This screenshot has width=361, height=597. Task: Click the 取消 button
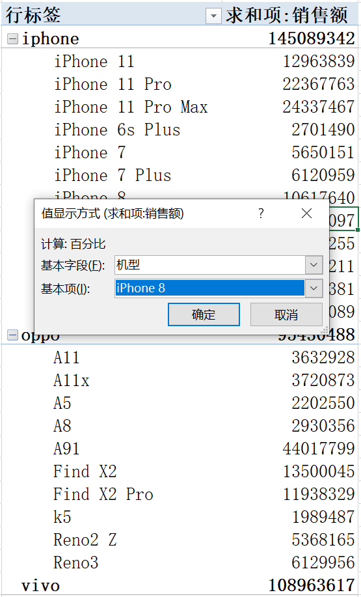coord(286,314)
